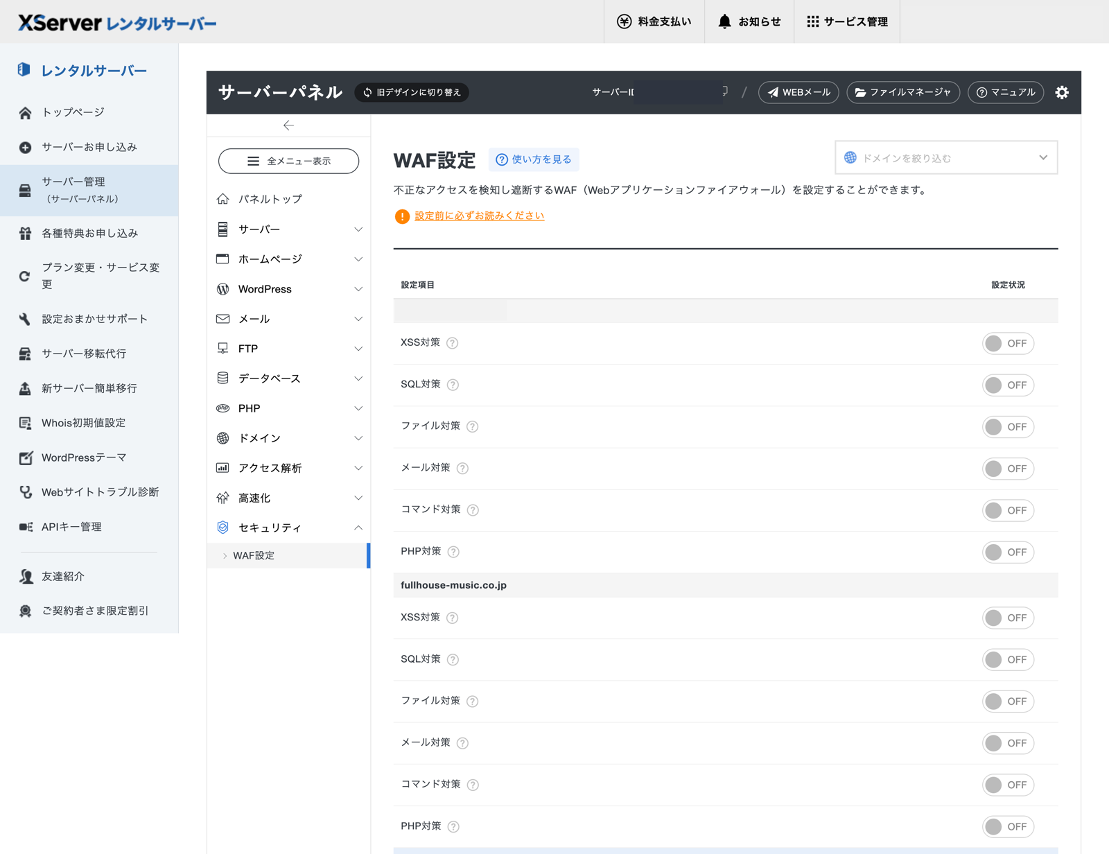The image size is (1109, 854).
Task: Toggle first XSS対策 switch on
Action: 1008,343
